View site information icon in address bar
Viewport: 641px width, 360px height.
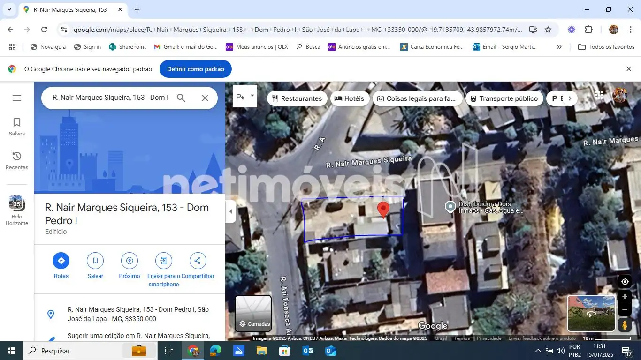click(x=64, y=30)
